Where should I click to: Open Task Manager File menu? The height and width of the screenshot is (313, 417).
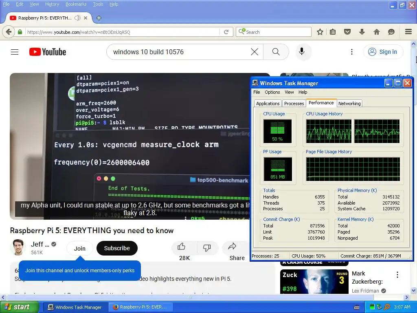point(257,92)
